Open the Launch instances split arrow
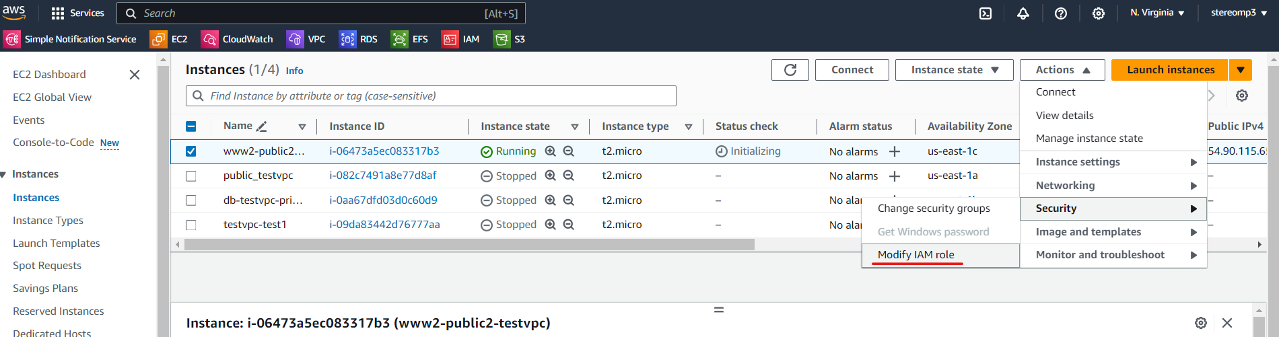Screen dimensions: 1279x337 (x=1240, y=70)
